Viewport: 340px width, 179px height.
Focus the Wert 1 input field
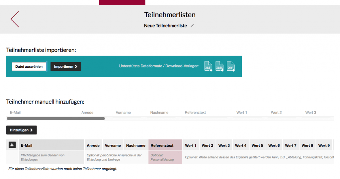(x=250, y=113)
